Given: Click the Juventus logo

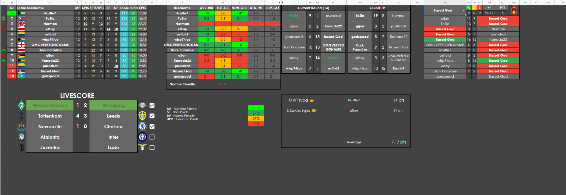Looking at the screenshot, I should 22,147.
